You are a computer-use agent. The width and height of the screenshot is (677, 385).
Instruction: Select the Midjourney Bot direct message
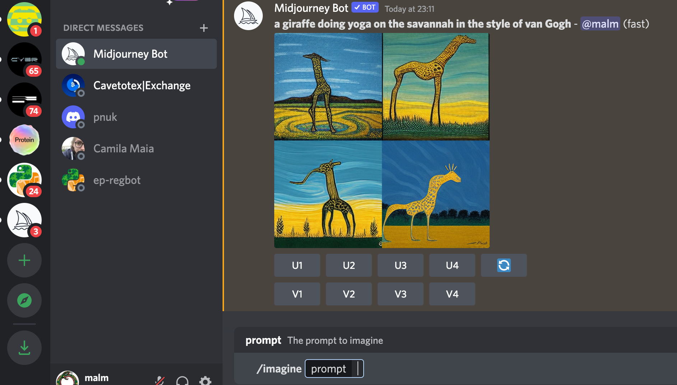point(136,54)
